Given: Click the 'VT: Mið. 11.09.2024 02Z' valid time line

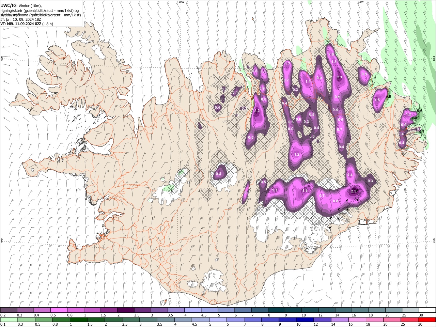Looking at the screenshot, I should [x=21, y=24].
